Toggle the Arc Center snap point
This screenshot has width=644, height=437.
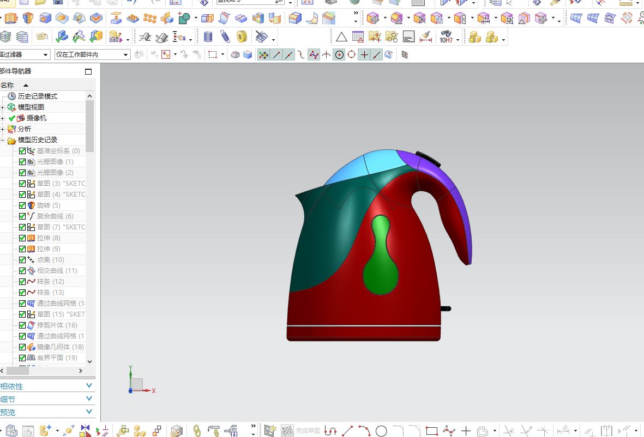pos(339,54)
